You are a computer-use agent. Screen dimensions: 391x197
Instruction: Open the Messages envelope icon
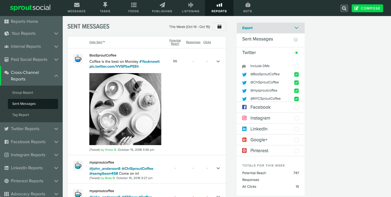coord(77,5)
